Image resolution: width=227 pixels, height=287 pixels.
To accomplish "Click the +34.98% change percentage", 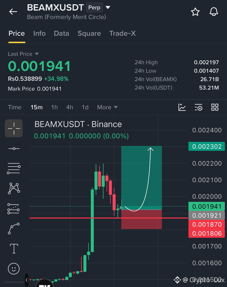I will point(56,79).
